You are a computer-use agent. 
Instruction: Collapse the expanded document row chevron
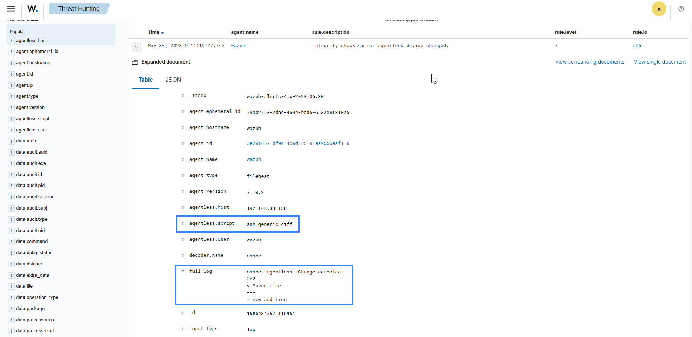tap(136, 47)
